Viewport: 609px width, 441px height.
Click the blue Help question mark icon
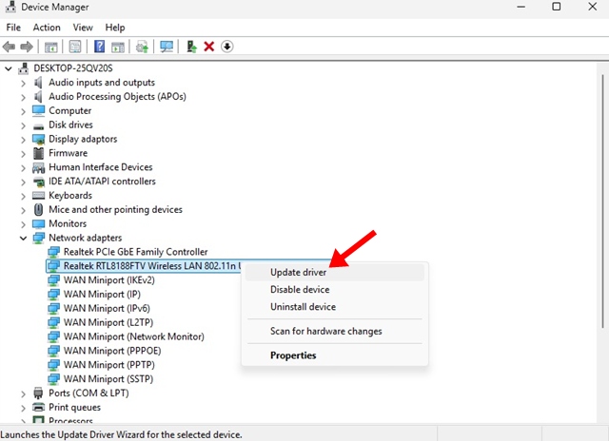99,47
